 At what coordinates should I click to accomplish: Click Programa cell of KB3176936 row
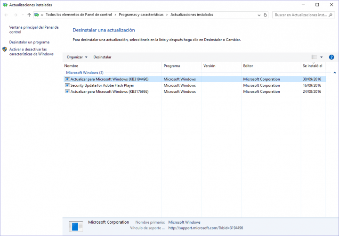[179, 91]
